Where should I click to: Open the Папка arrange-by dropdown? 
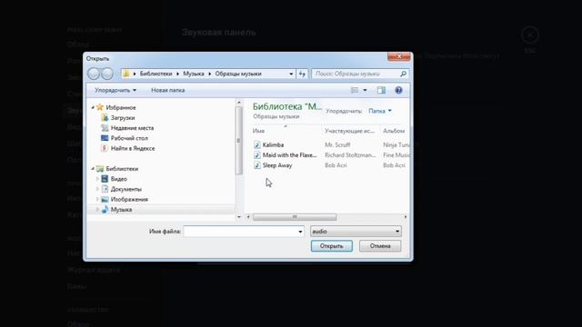pyautogui.click(x=380, y=111)
